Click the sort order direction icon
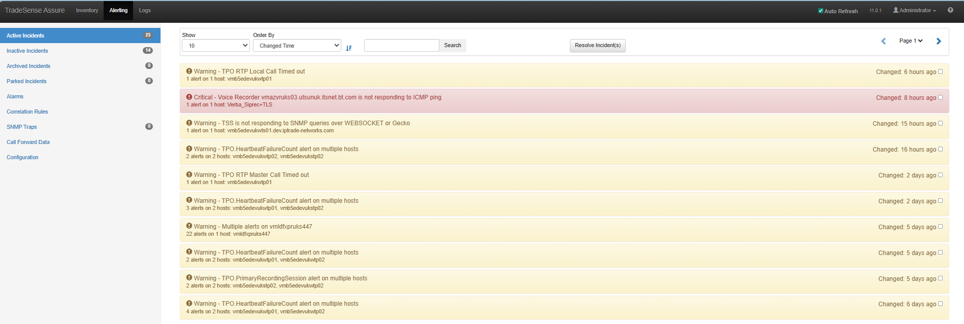 point(348,48)
